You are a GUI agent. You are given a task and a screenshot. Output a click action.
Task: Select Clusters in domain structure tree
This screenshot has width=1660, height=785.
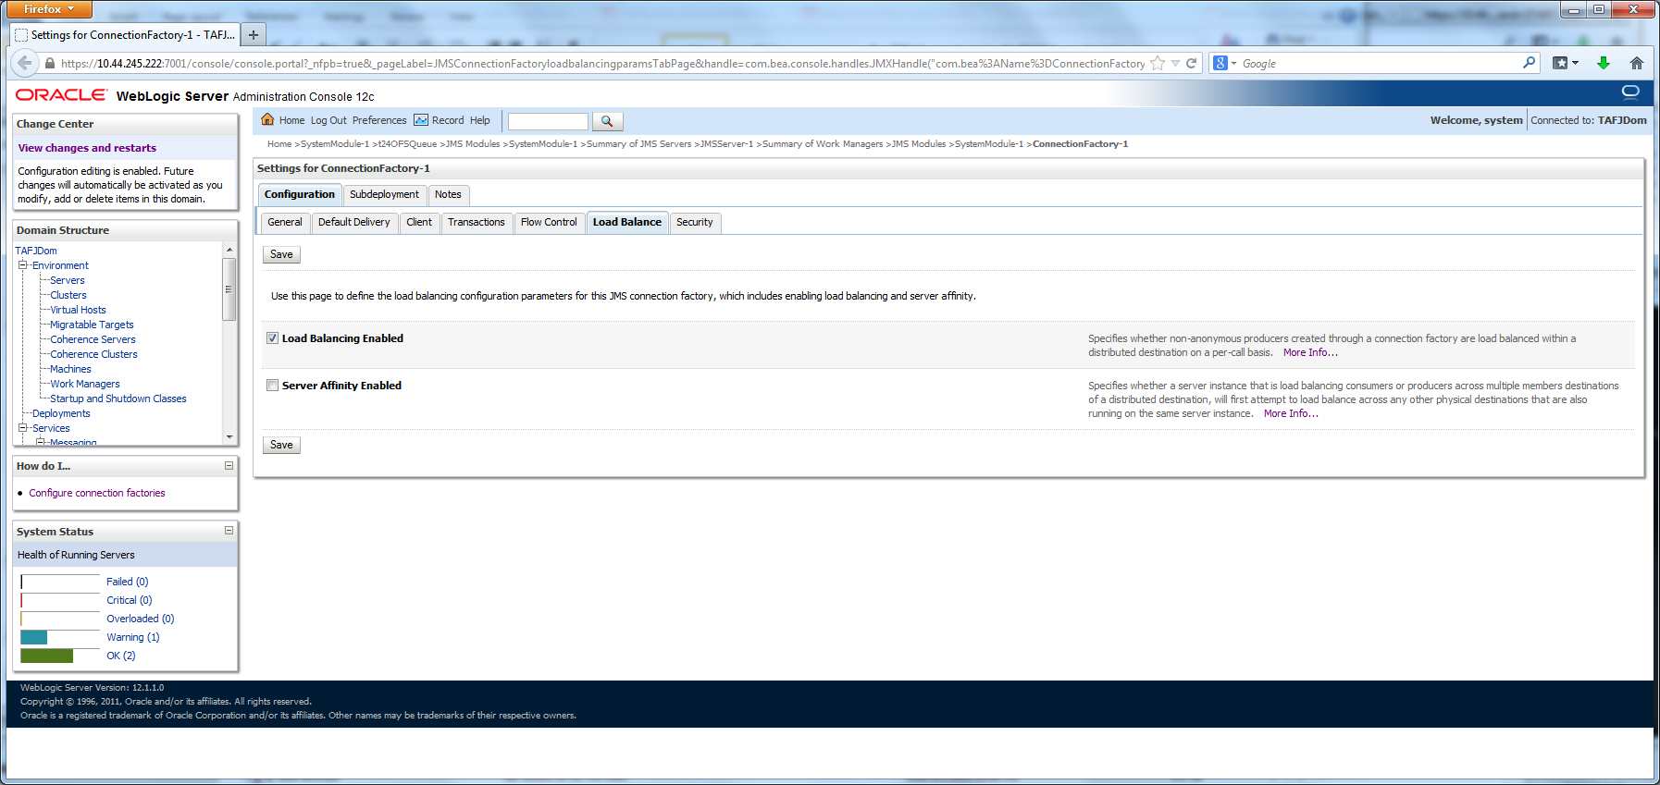click(x=68, y=295)
